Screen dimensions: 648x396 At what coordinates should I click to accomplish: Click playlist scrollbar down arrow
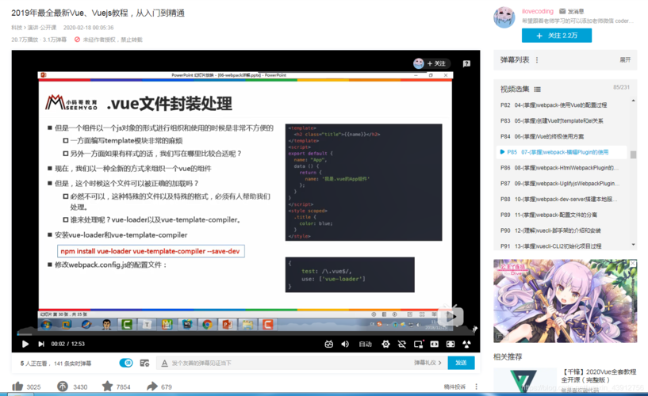click(x=633, y=245)
